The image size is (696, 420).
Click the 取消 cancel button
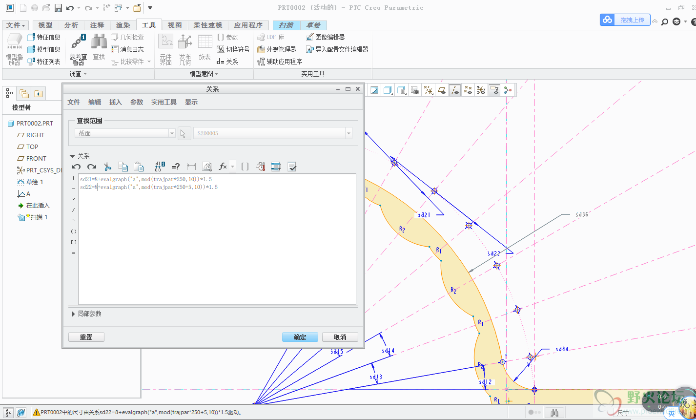[340, 337]
